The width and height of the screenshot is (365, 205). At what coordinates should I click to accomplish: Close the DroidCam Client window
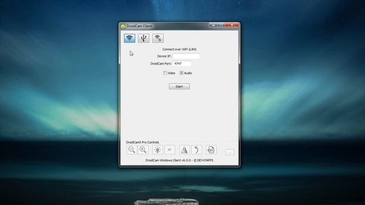tap(233, 25)
